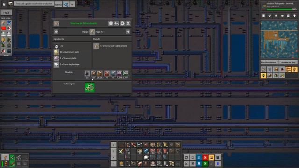Close the FNEI recipe window

point(128,23)
